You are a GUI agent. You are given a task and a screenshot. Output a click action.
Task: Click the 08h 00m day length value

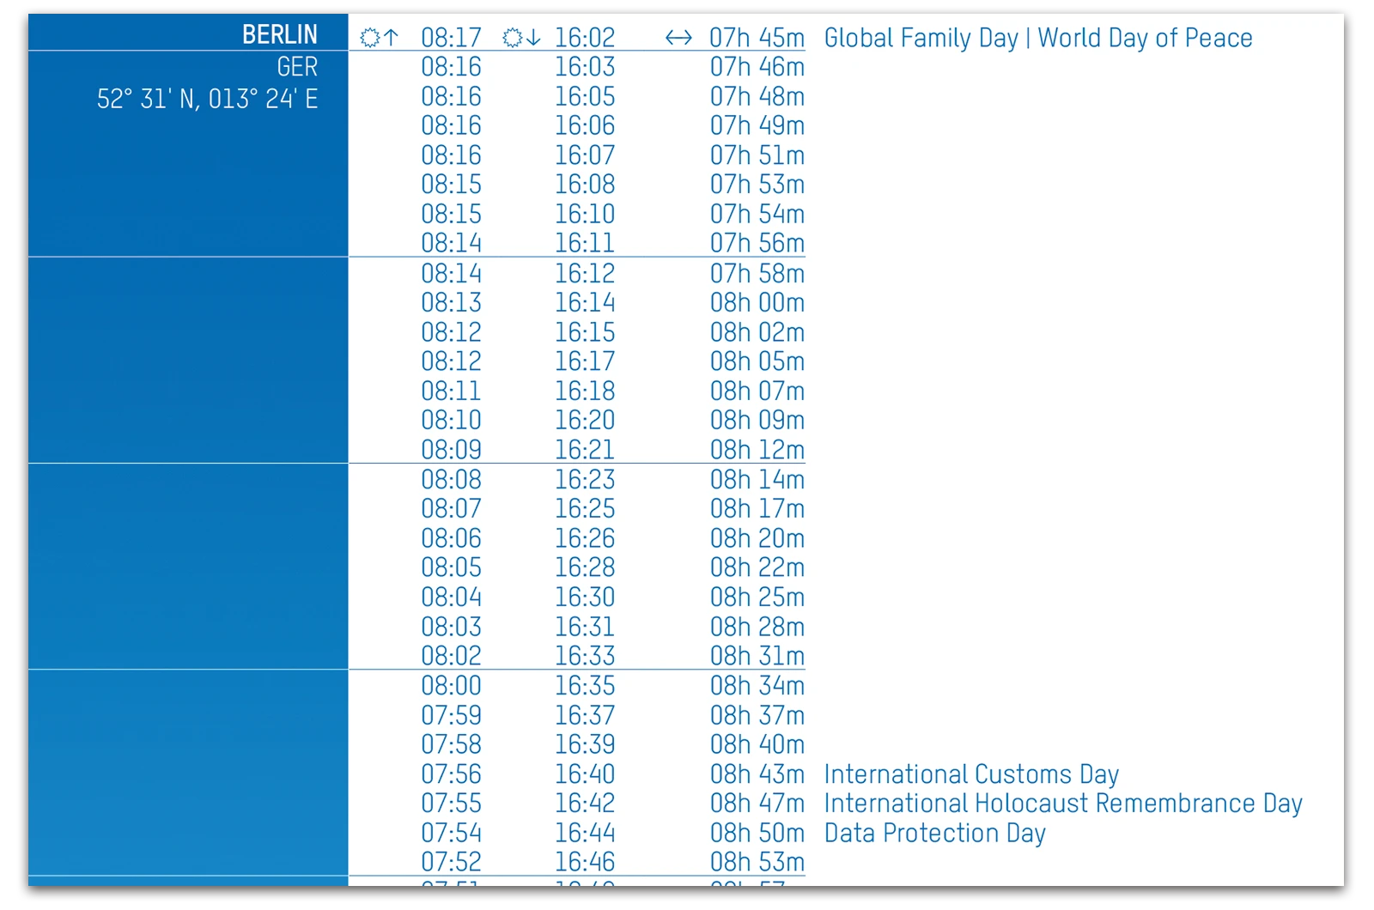(x=757, y=303)
